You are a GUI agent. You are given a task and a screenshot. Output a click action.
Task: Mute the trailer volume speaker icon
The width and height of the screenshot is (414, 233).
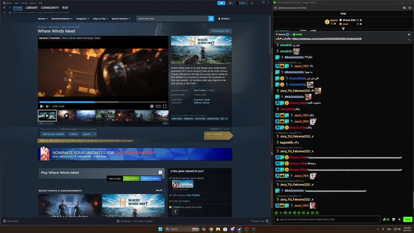tap(48, 106)
